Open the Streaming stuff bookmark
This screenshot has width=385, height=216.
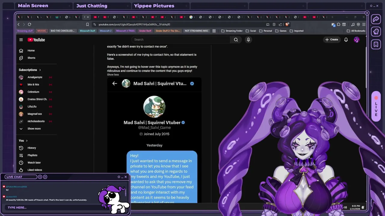25,31
